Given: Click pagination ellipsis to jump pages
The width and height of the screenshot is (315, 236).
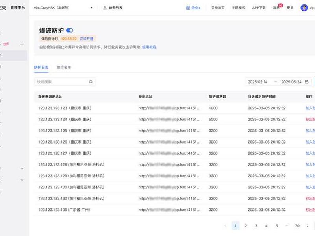Looking at the screenshot, I should click(x=287, y=225).
